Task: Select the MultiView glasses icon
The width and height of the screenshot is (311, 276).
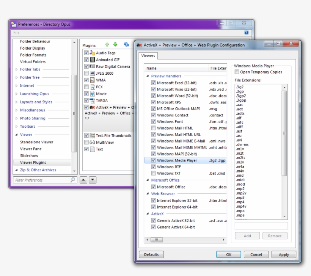Action: (x=92, y=143)
